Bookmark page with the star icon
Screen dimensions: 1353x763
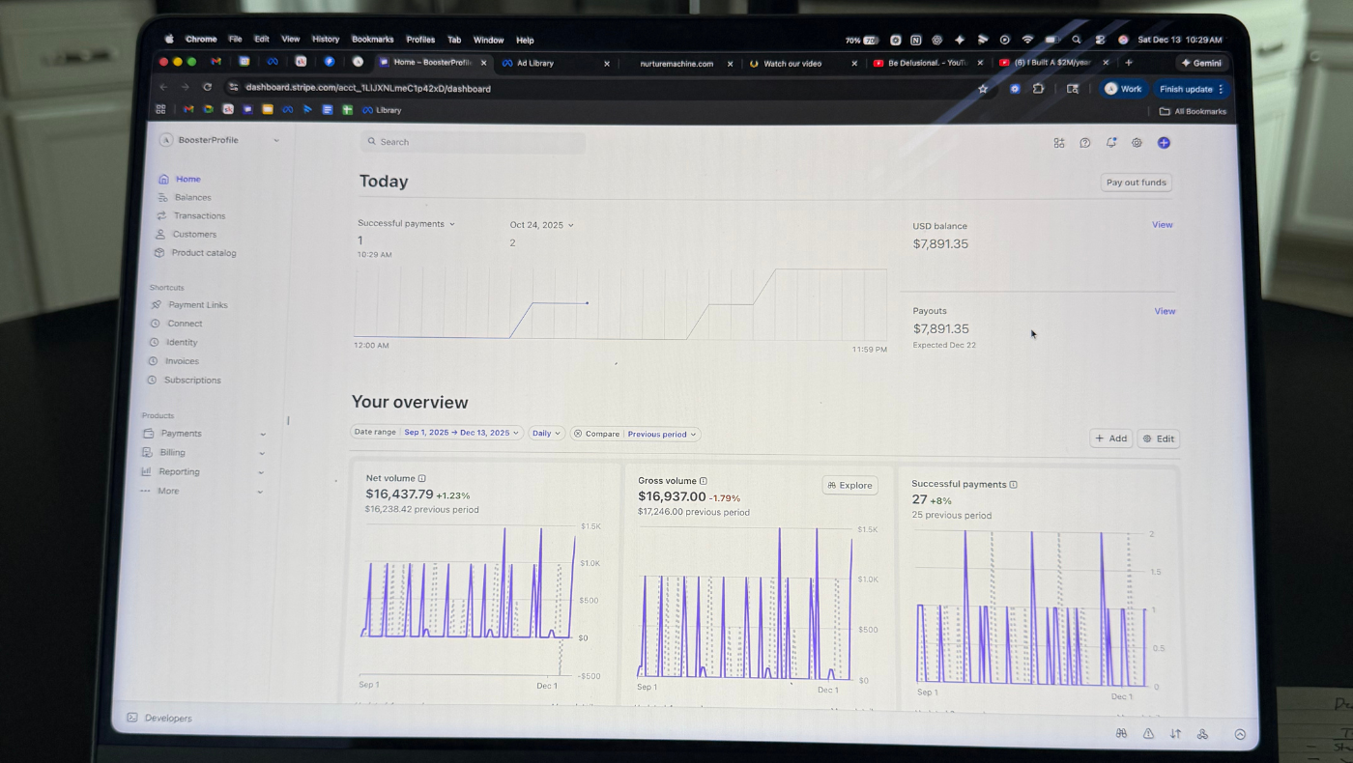[x=983, y=89]
